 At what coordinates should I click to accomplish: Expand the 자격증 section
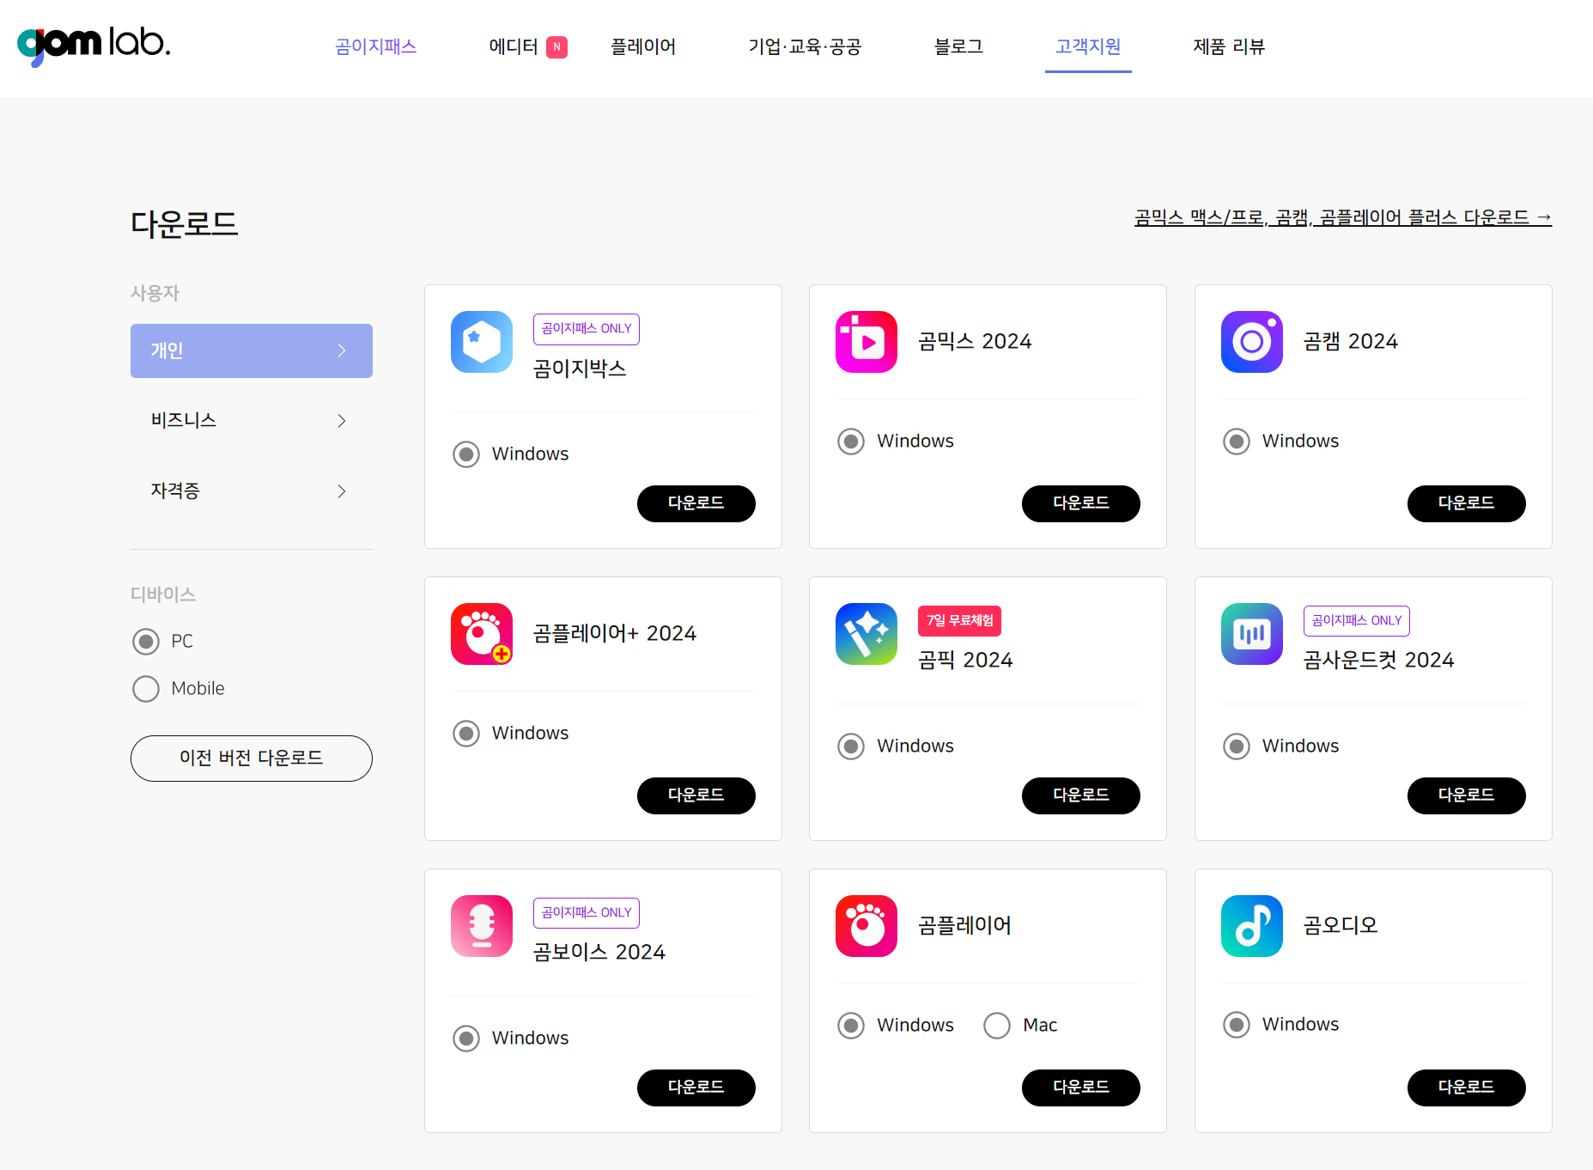click(x=251, y=491)
